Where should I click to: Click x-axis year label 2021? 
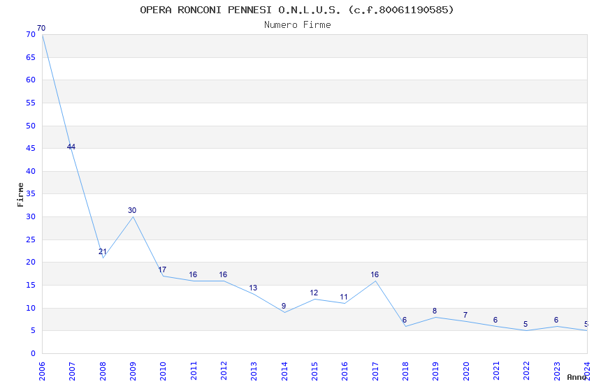497,371
